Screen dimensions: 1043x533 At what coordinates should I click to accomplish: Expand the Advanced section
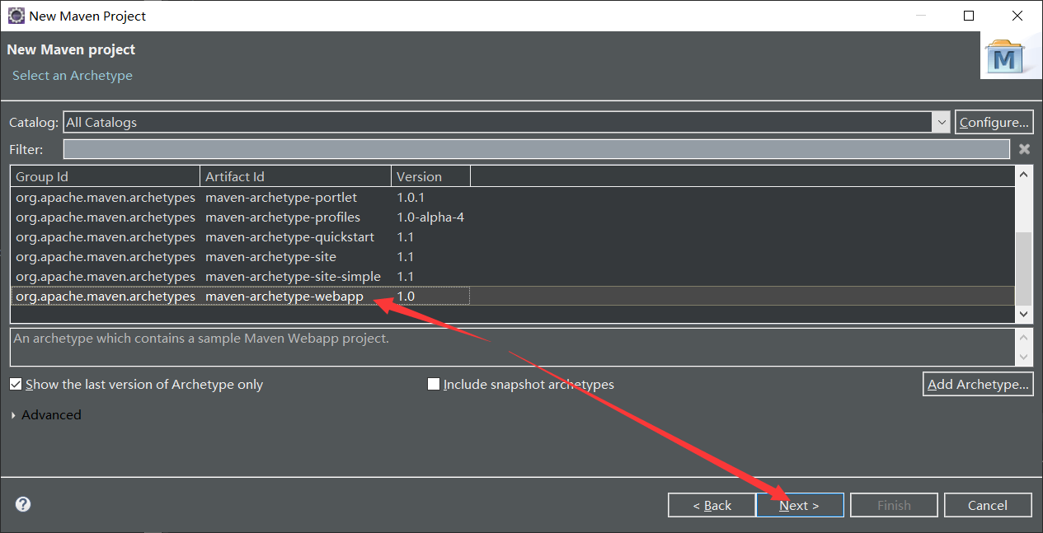pyautogui.click(x=14, y=415)
